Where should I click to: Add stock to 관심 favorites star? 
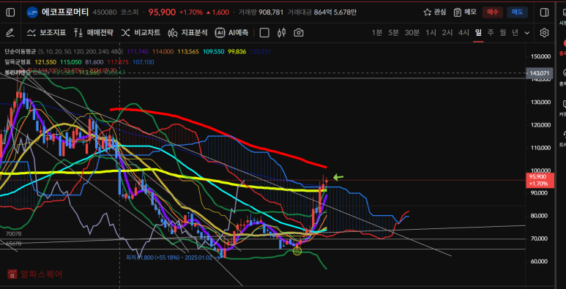(435, 12)
